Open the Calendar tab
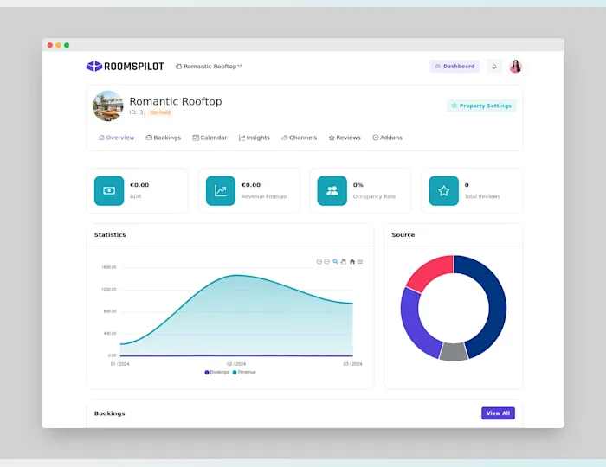 [x=210, y=138]
